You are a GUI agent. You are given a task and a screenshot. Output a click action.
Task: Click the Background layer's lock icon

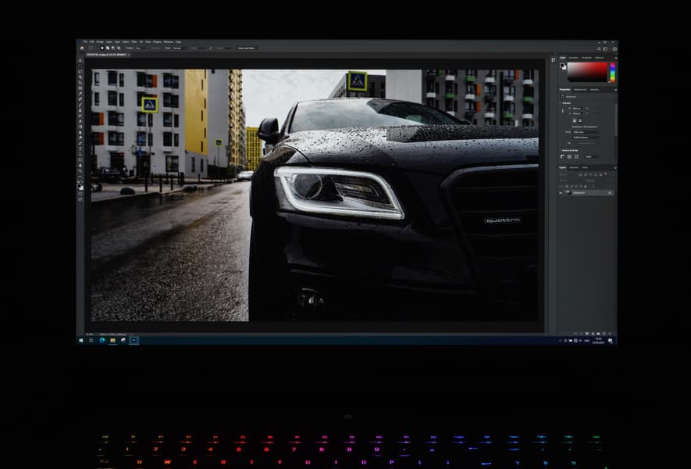pos(610,193)
